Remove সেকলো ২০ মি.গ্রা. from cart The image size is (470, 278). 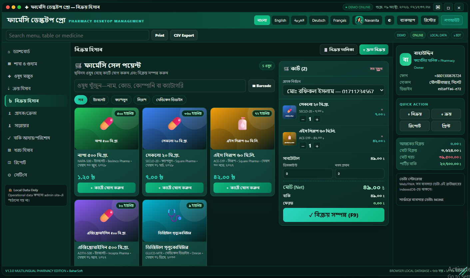(382, 110)
